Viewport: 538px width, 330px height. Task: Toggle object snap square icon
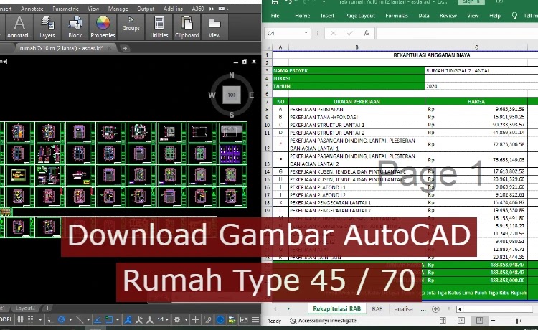coord(109,320)
